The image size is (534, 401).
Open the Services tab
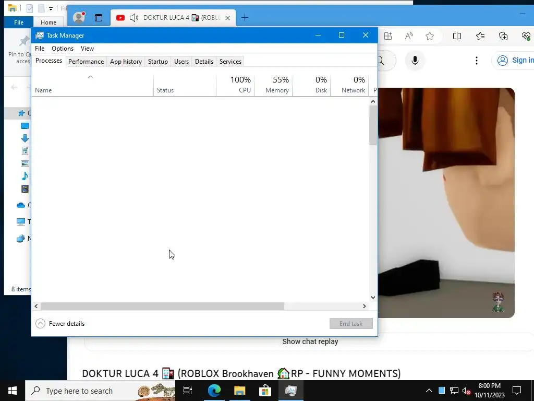230,62
